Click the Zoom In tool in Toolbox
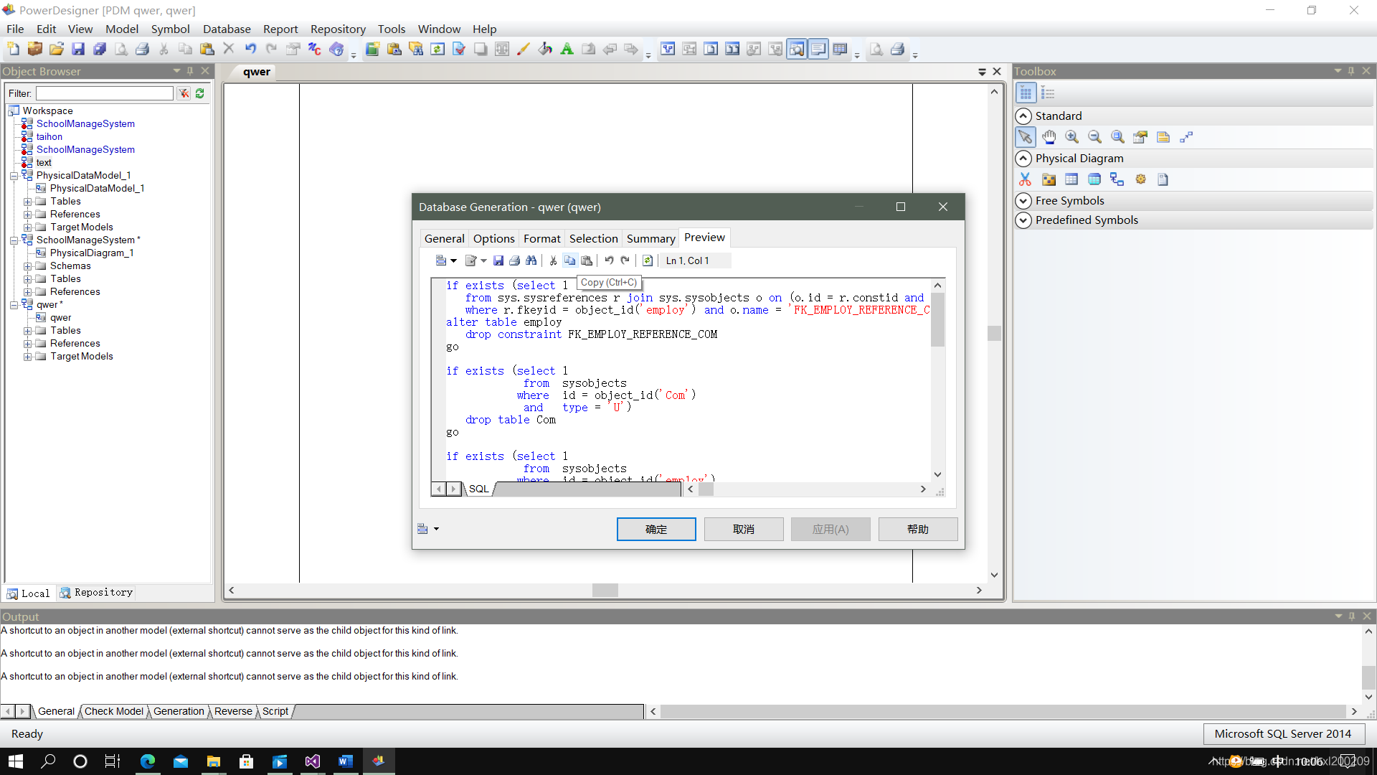This screenshot has height=775, width=1377. (1071, 137)
